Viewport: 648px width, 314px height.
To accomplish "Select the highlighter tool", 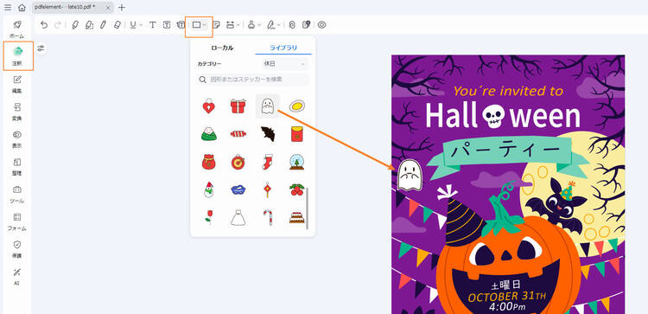I will [75, 25].
